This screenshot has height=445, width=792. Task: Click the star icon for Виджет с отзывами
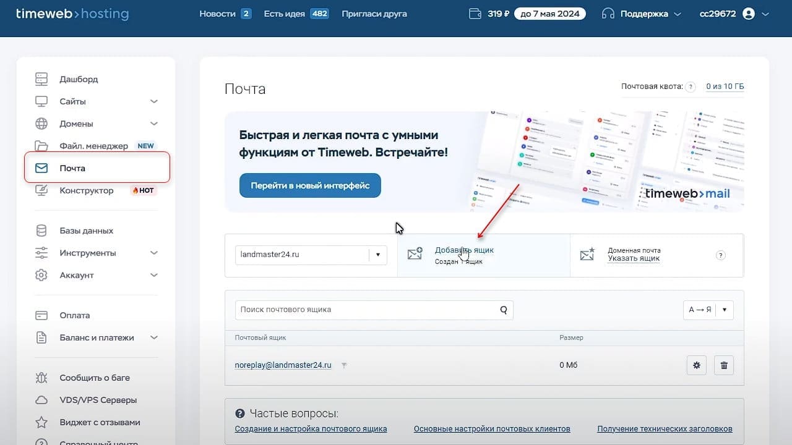41,422
